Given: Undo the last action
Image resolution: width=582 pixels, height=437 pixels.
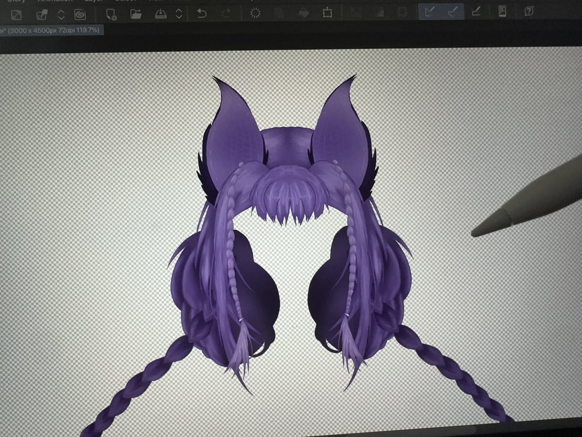Looking at the screenshot, I should click(202, 14).
